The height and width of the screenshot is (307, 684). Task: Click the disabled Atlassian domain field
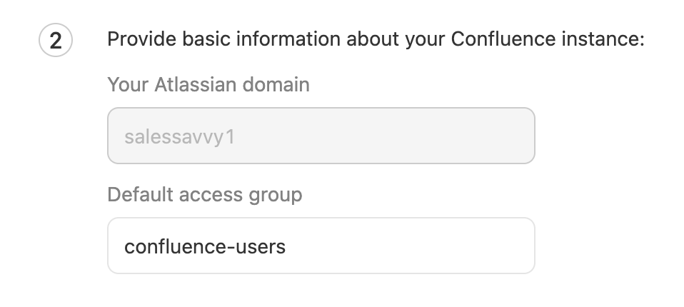point(321,136)
